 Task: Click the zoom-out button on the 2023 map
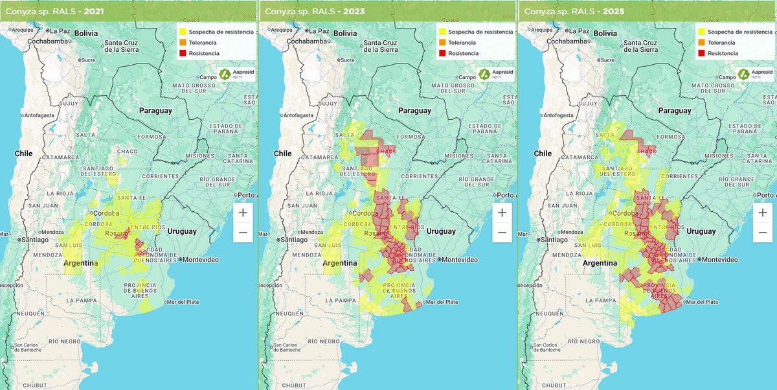click(501, 231)
